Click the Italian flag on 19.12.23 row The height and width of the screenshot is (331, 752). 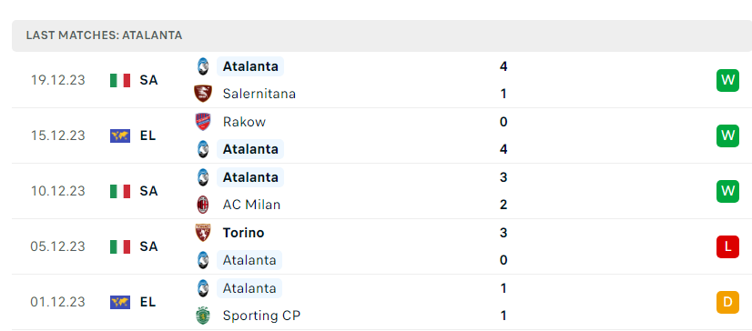[120, 80]
